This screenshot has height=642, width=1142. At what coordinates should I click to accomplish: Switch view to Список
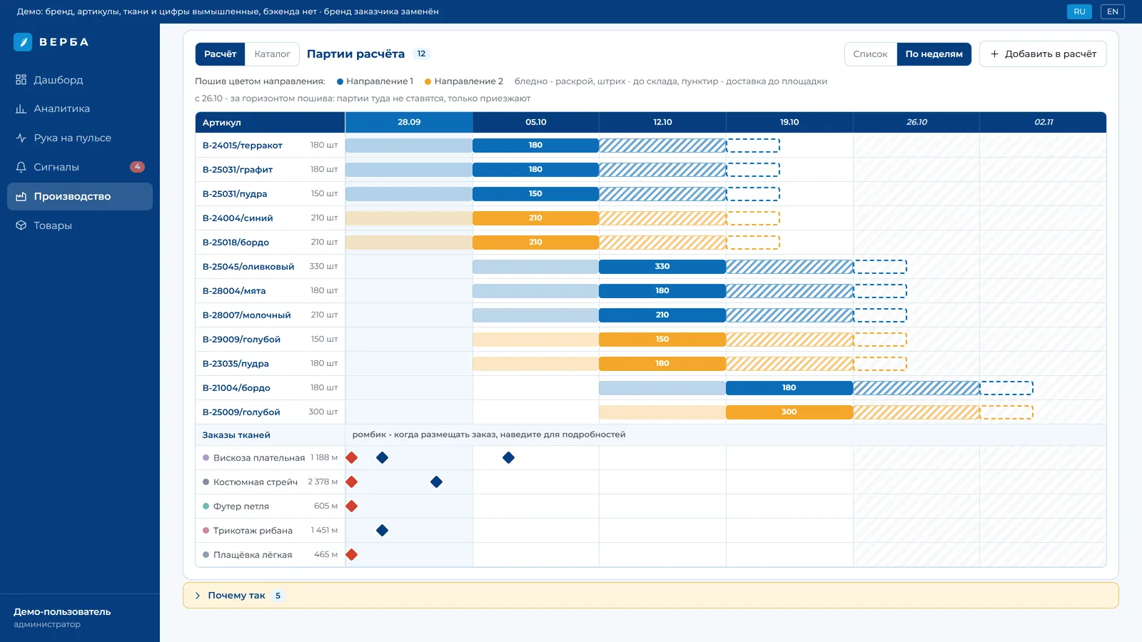tap(870, 54)
